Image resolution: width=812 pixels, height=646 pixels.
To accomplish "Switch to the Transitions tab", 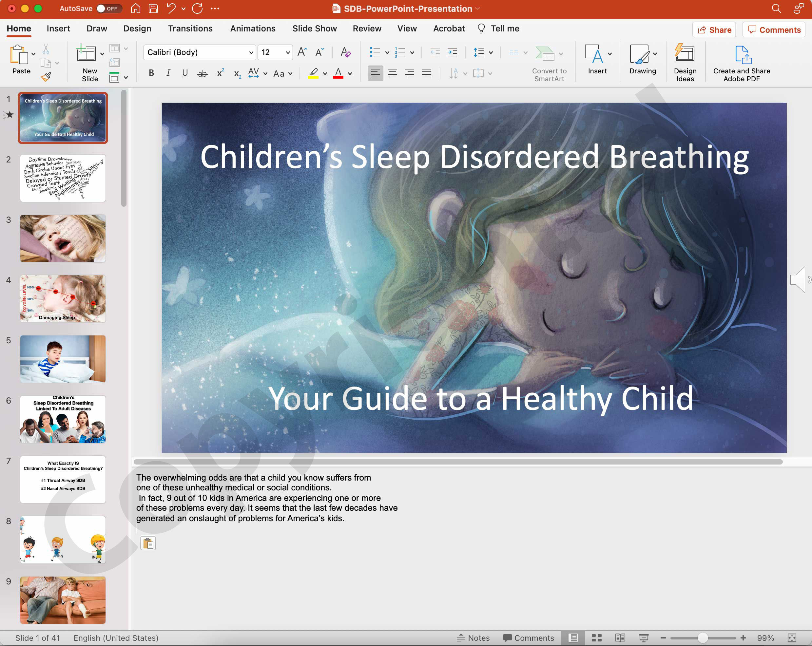I will [x=190, y=28].
